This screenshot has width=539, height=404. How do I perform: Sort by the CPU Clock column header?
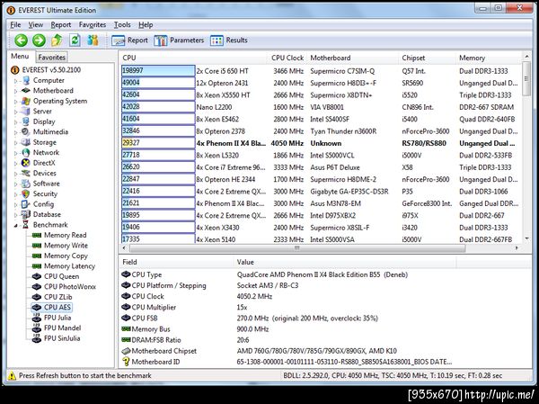[x=287, y=58]
